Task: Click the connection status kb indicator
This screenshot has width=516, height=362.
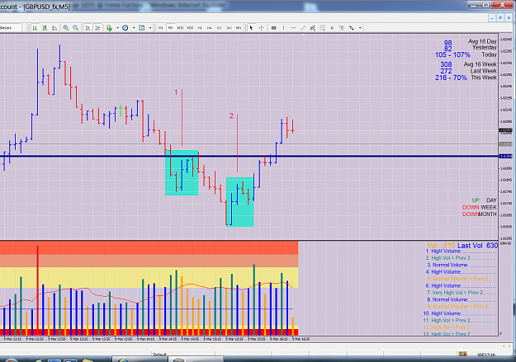Action: (x=485, y=354)
